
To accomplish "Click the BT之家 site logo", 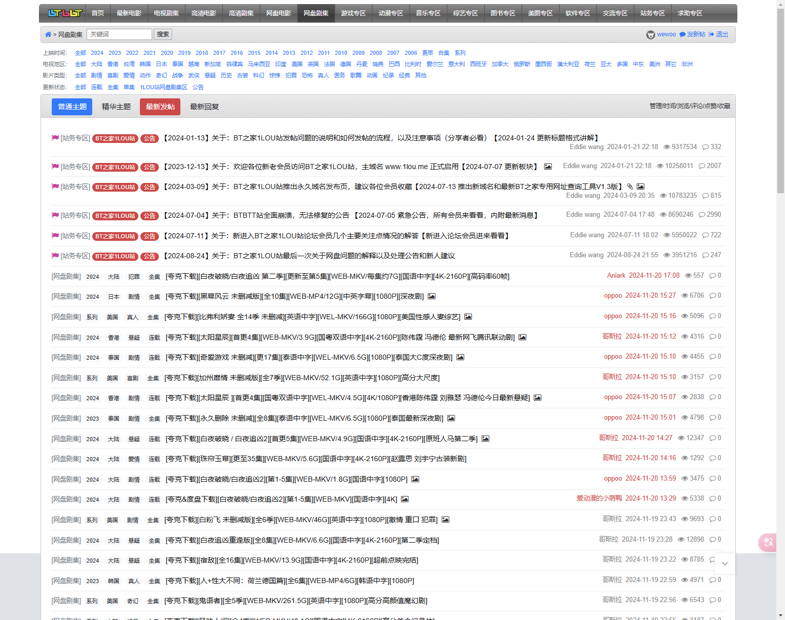I will pos(65,13).
